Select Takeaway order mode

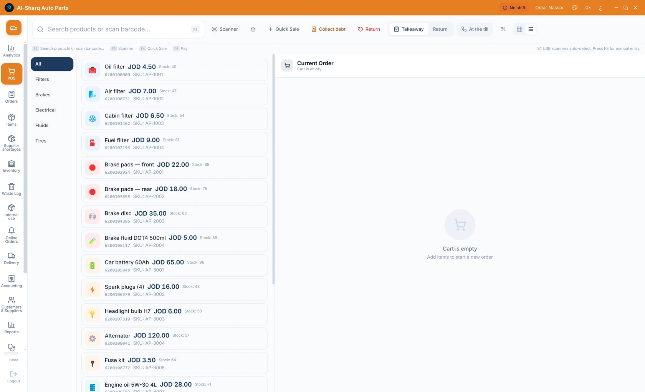409,29
